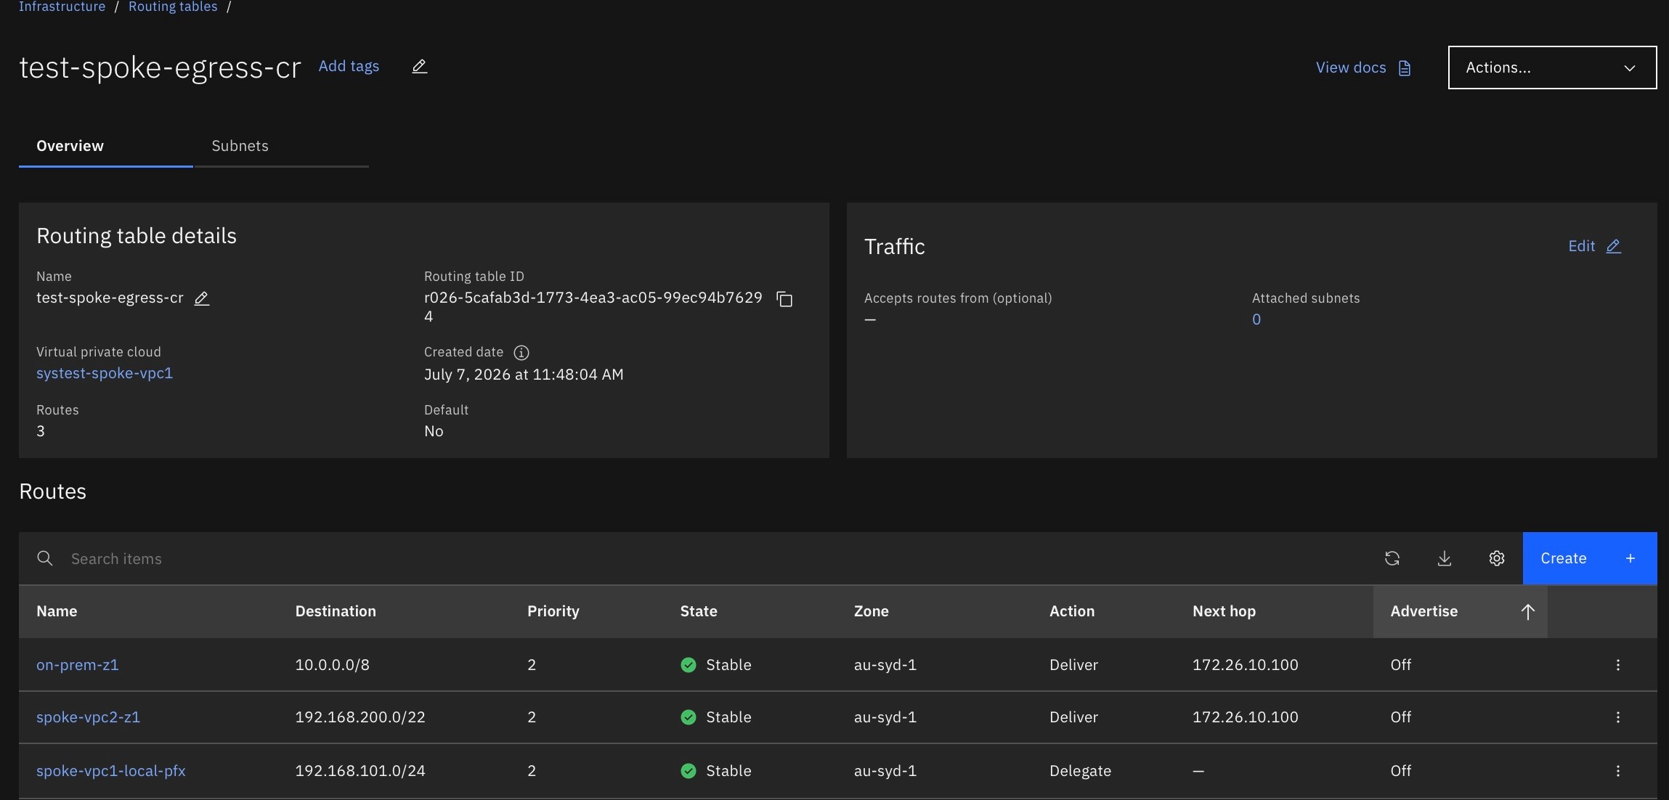Click au-syd-1 zone in spoke-vpc1-local-pfx row

(x=885, y=771)
